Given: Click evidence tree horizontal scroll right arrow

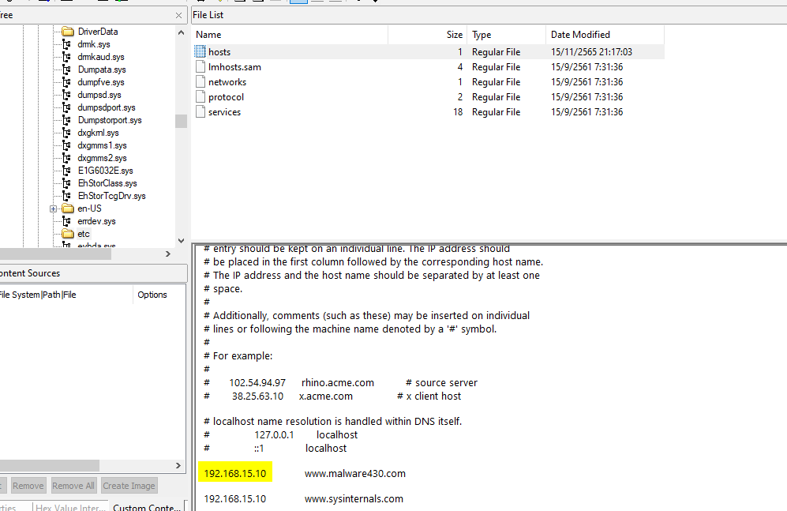Looking at the screenshot, I should (167, 254).
